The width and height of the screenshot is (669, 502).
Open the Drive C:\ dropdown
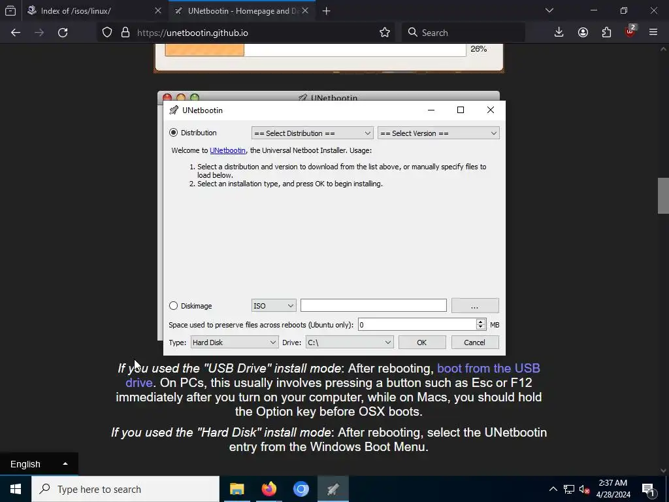pos(350,343)
